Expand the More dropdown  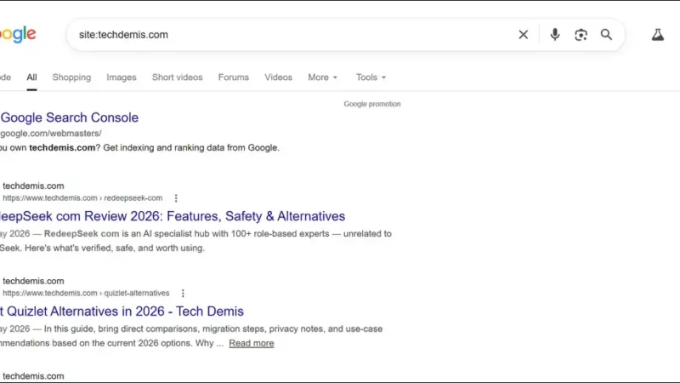(x=322, y=77)
